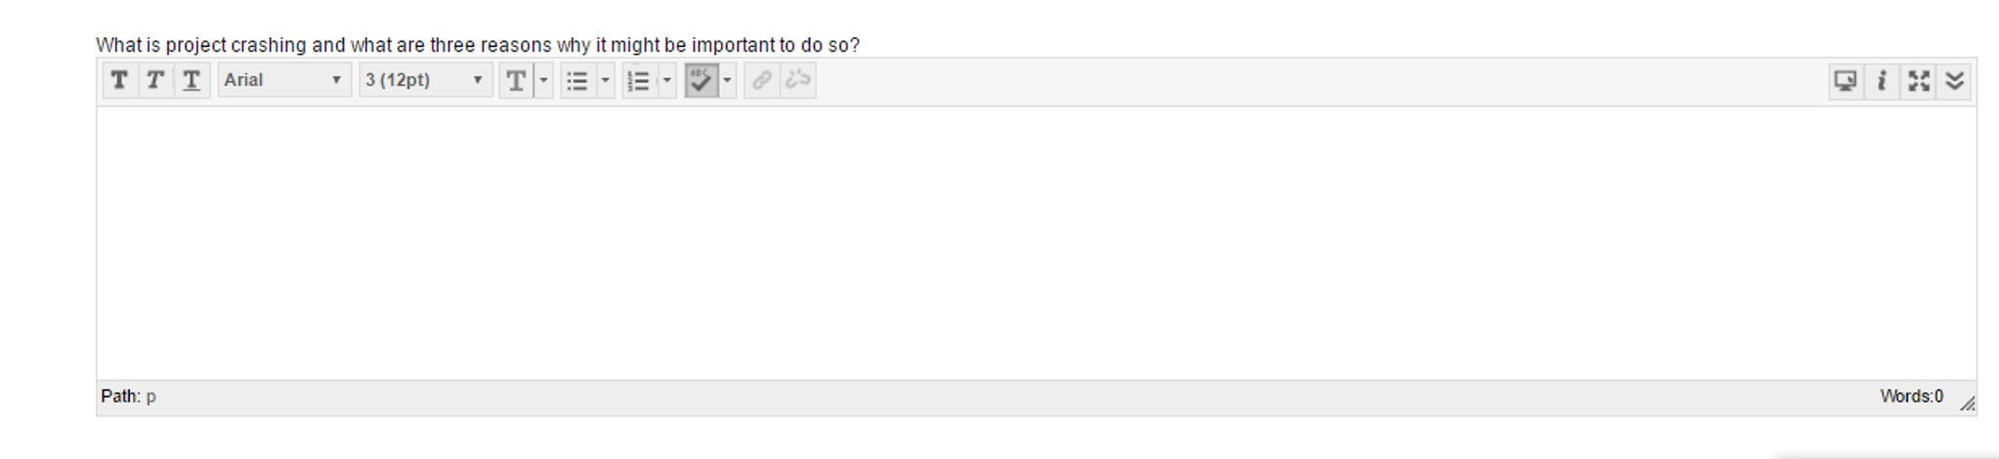Expand numbered list style options arrow
Screen dimensions: 1999x459
pos(667,80)
